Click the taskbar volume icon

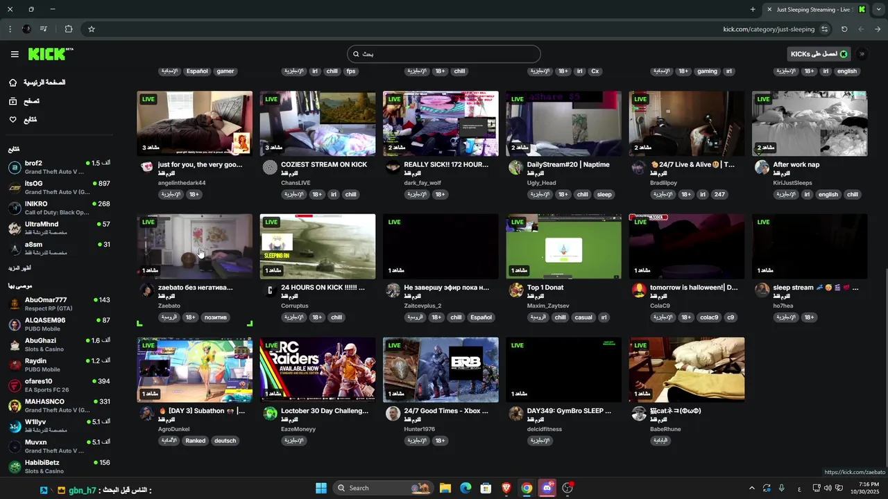pyautogui.click(x=828, y=489)
